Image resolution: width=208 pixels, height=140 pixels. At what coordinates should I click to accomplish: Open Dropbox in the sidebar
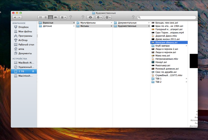pyautogui.click(x=23, y=27)
